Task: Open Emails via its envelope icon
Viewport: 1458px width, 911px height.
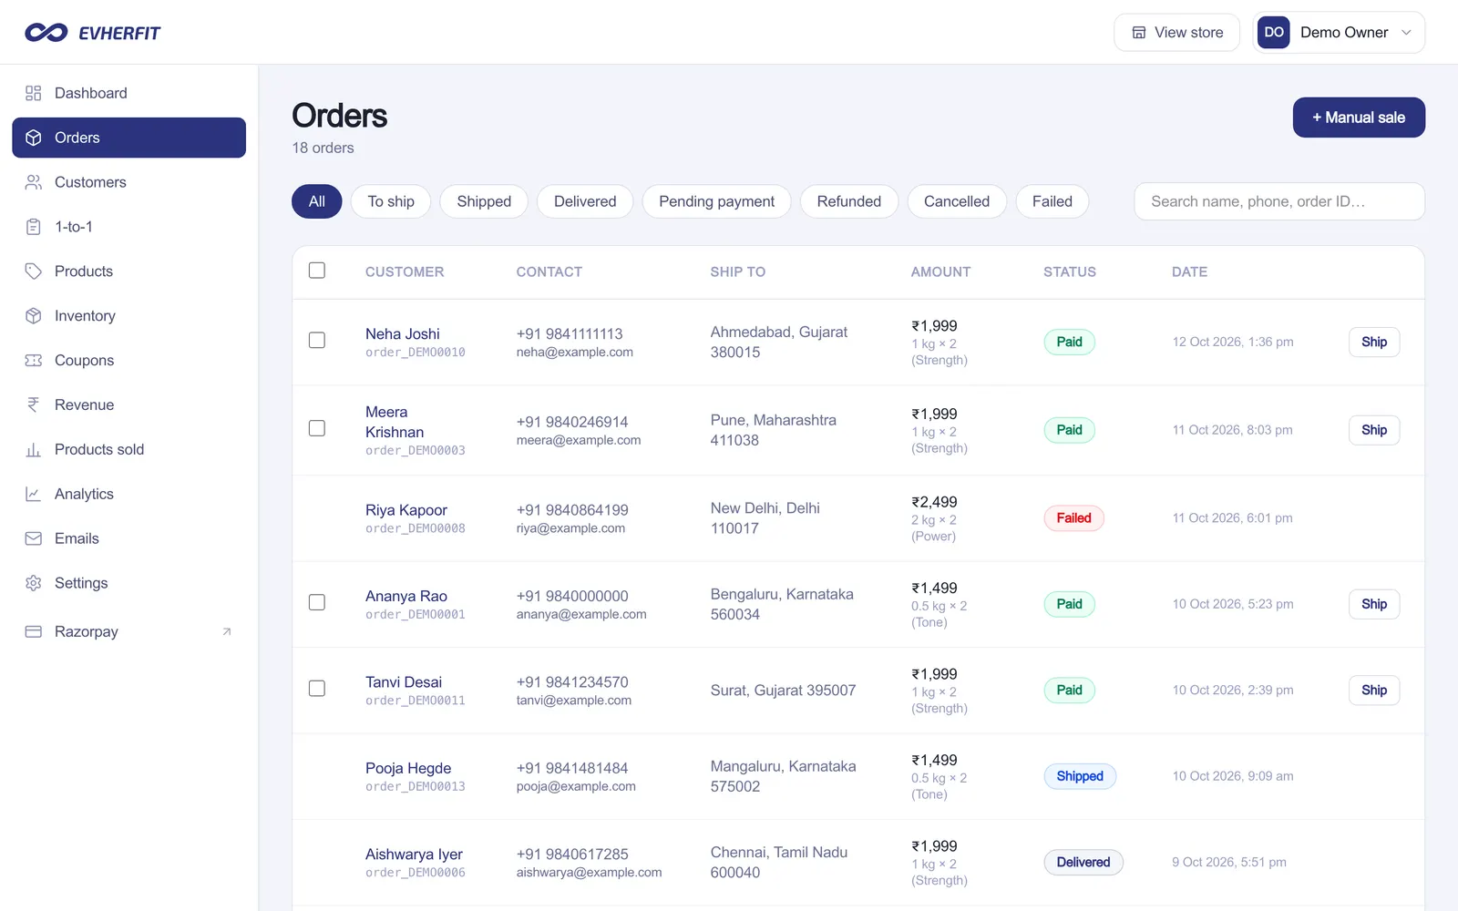Action: click(x=34, y=539)
